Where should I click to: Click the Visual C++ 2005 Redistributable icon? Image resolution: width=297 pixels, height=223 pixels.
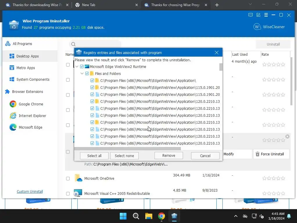tap(78, 193)
